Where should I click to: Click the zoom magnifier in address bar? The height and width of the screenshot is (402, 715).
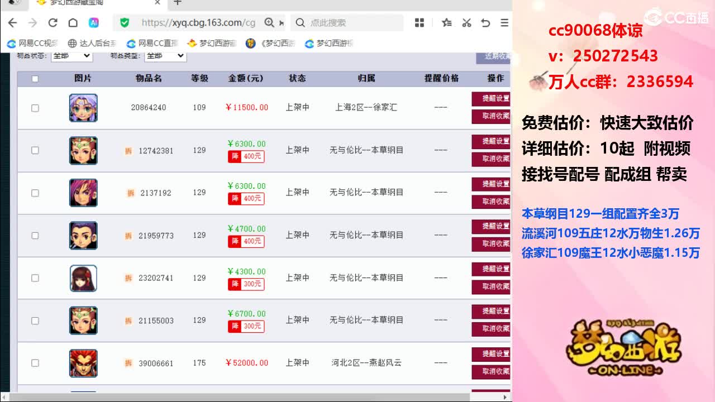tap(269, 23)
